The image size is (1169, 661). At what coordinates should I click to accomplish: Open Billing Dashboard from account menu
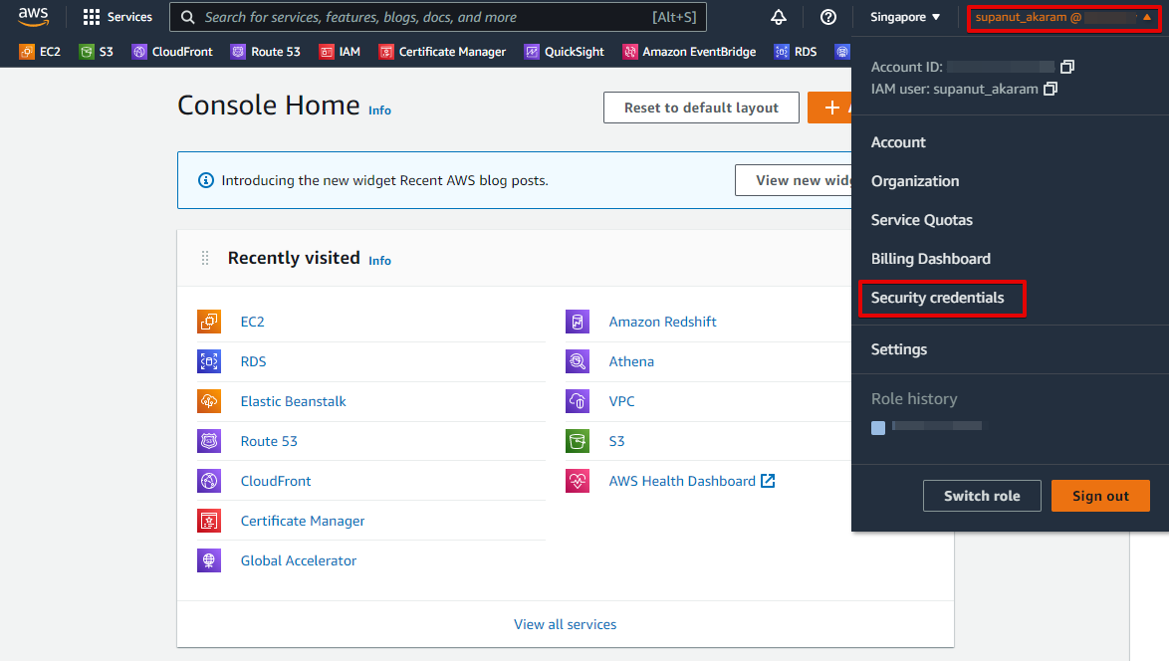tap(930, 259)
